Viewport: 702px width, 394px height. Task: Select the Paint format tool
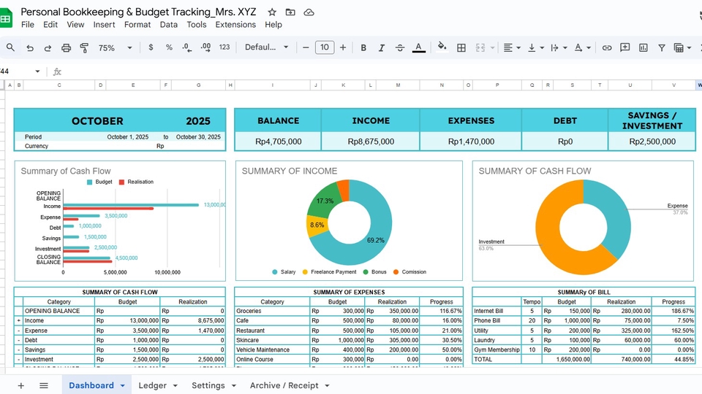point(84,47)
